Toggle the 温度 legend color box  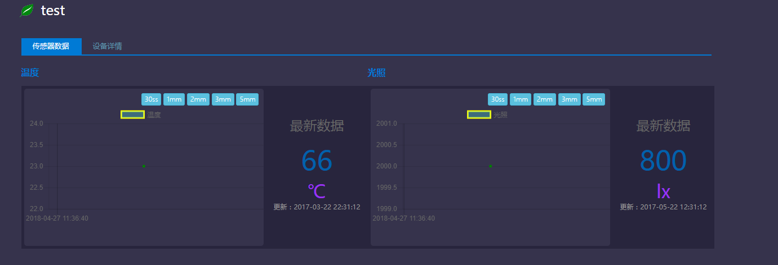[x=132, y=115]
